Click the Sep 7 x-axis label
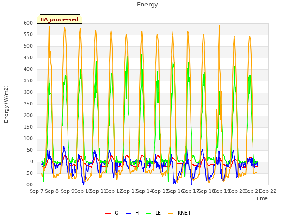 pyautogui.click(x=37, y=191)
